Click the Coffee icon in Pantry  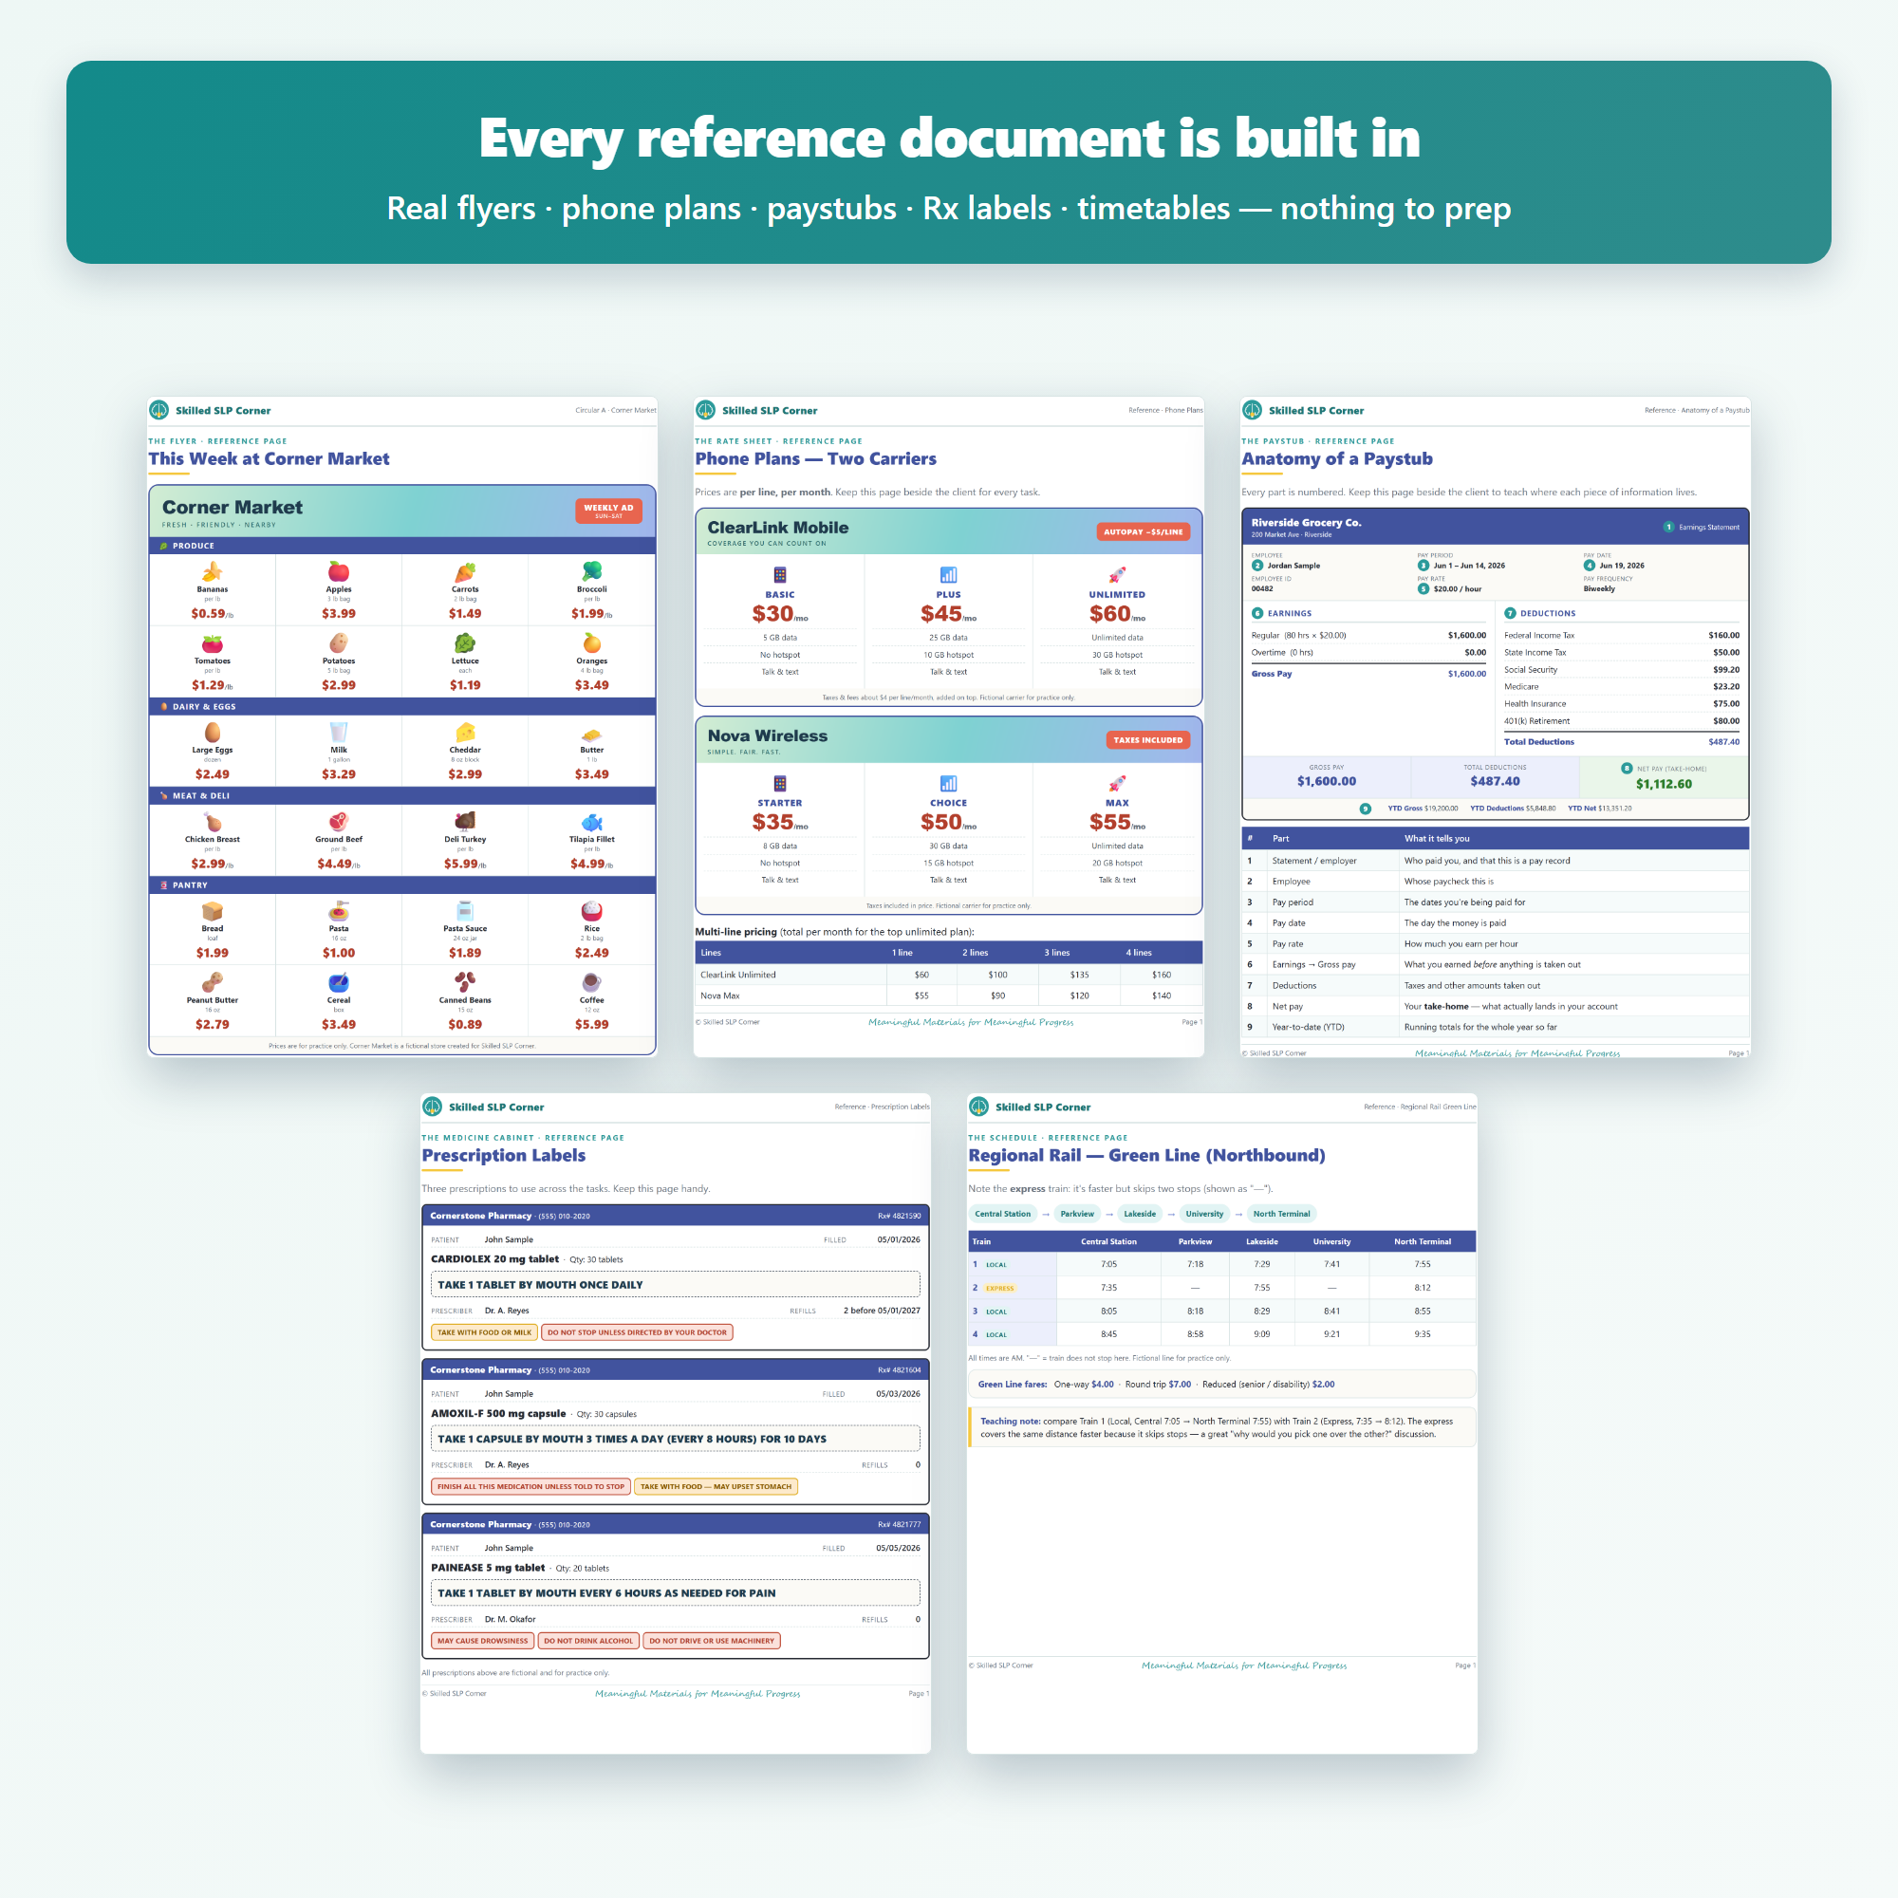(x=591, y=982)
